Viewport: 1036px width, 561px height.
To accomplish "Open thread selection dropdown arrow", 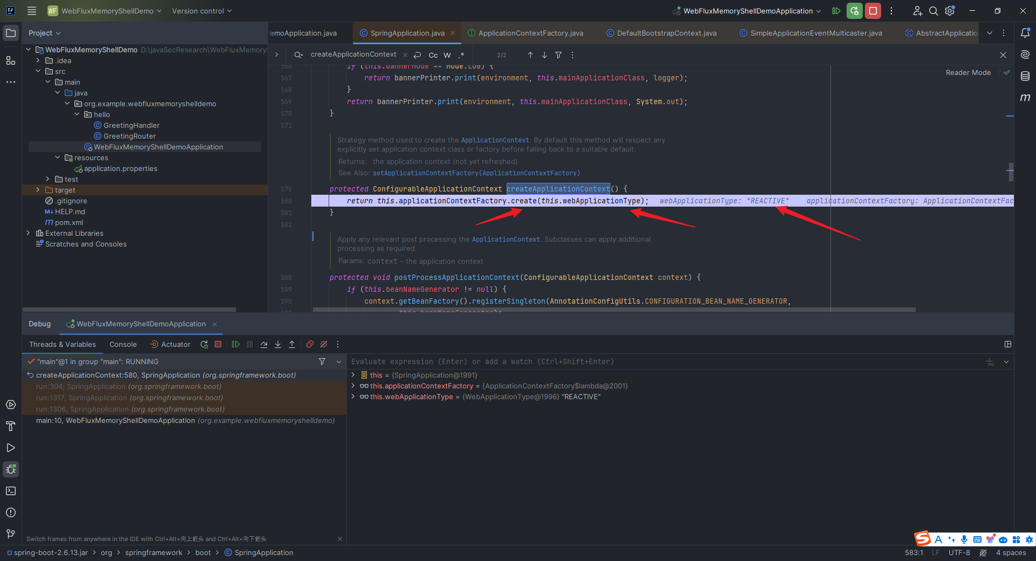I will pyautogui.click(x=339, y=361).
